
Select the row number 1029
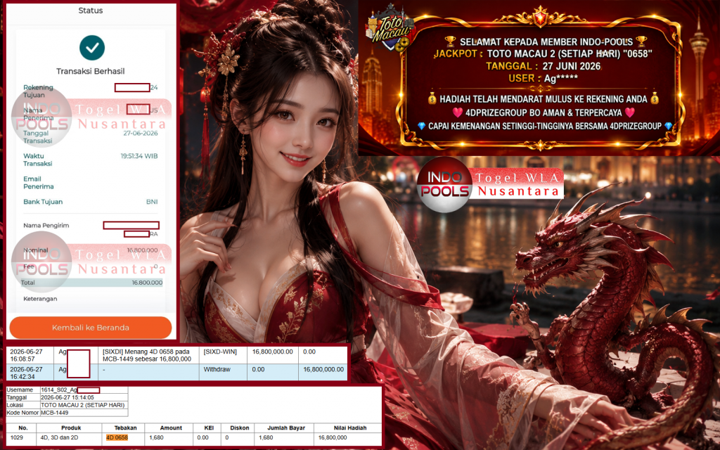pyautogui.click(x=17, y=437)
